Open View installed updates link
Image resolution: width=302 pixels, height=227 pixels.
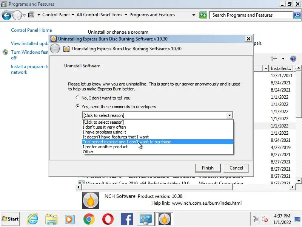pyautogui.click(x=30, y=44)
